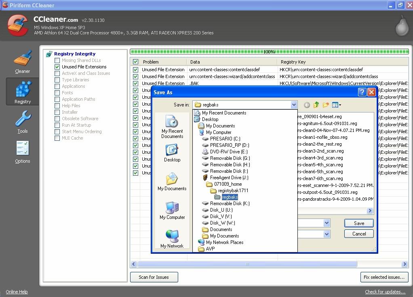The height and width of the screenshot is (297, 413).
Task: Enable the Fonts checkbox
Action: click(57, 93)
